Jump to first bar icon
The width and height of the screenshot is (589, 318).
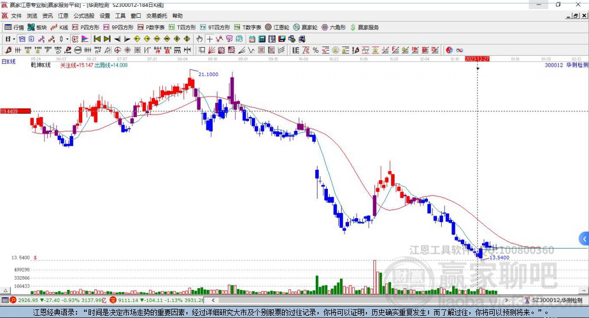97,39
